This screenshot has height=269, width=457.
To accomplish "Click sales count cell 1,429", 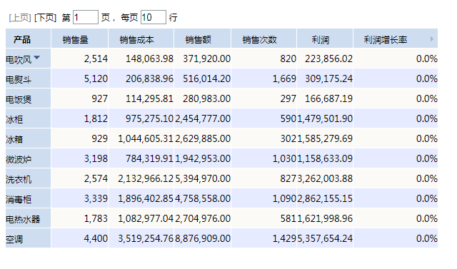I will tap(263, 238).
